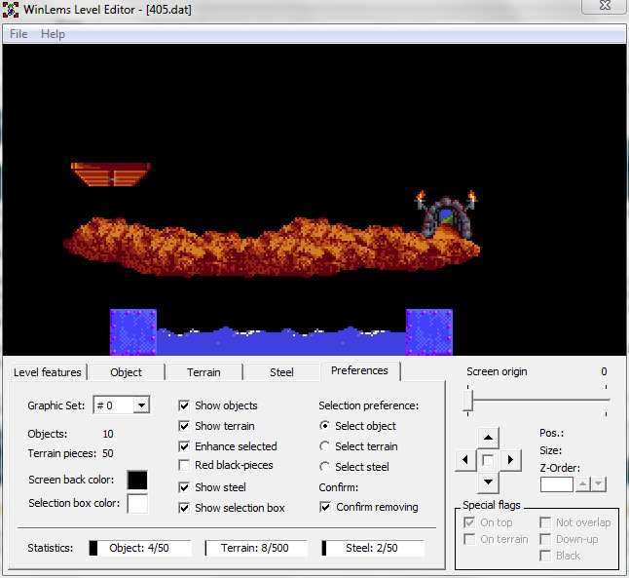Toggle the Not overlap special flag
The width and height of the screenshot is (629, 578).
point(544,522)
